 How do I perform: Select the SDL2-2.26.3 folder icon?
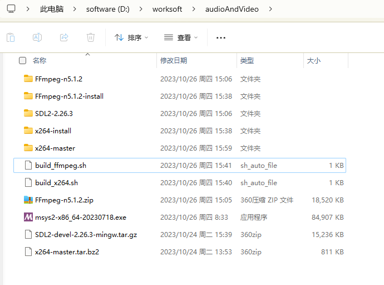[x=28, y=113]
